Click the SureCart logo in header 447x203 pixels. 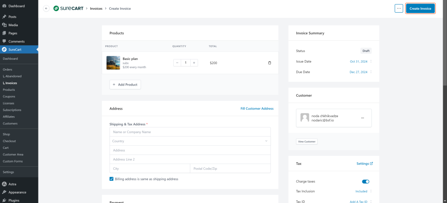tap(68, 8)
